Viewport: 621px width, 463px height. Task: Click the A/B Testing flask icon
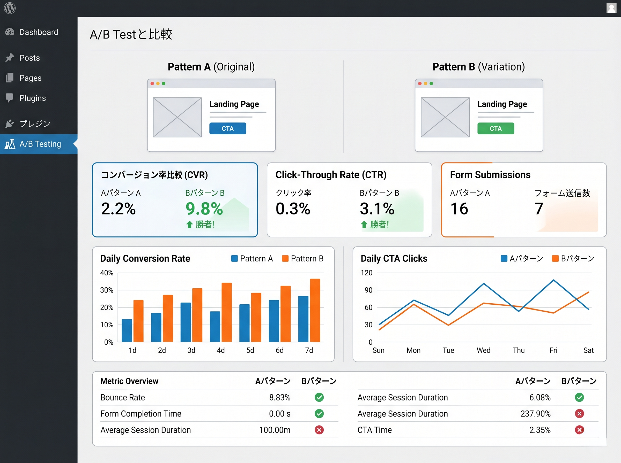click(10, 144)
